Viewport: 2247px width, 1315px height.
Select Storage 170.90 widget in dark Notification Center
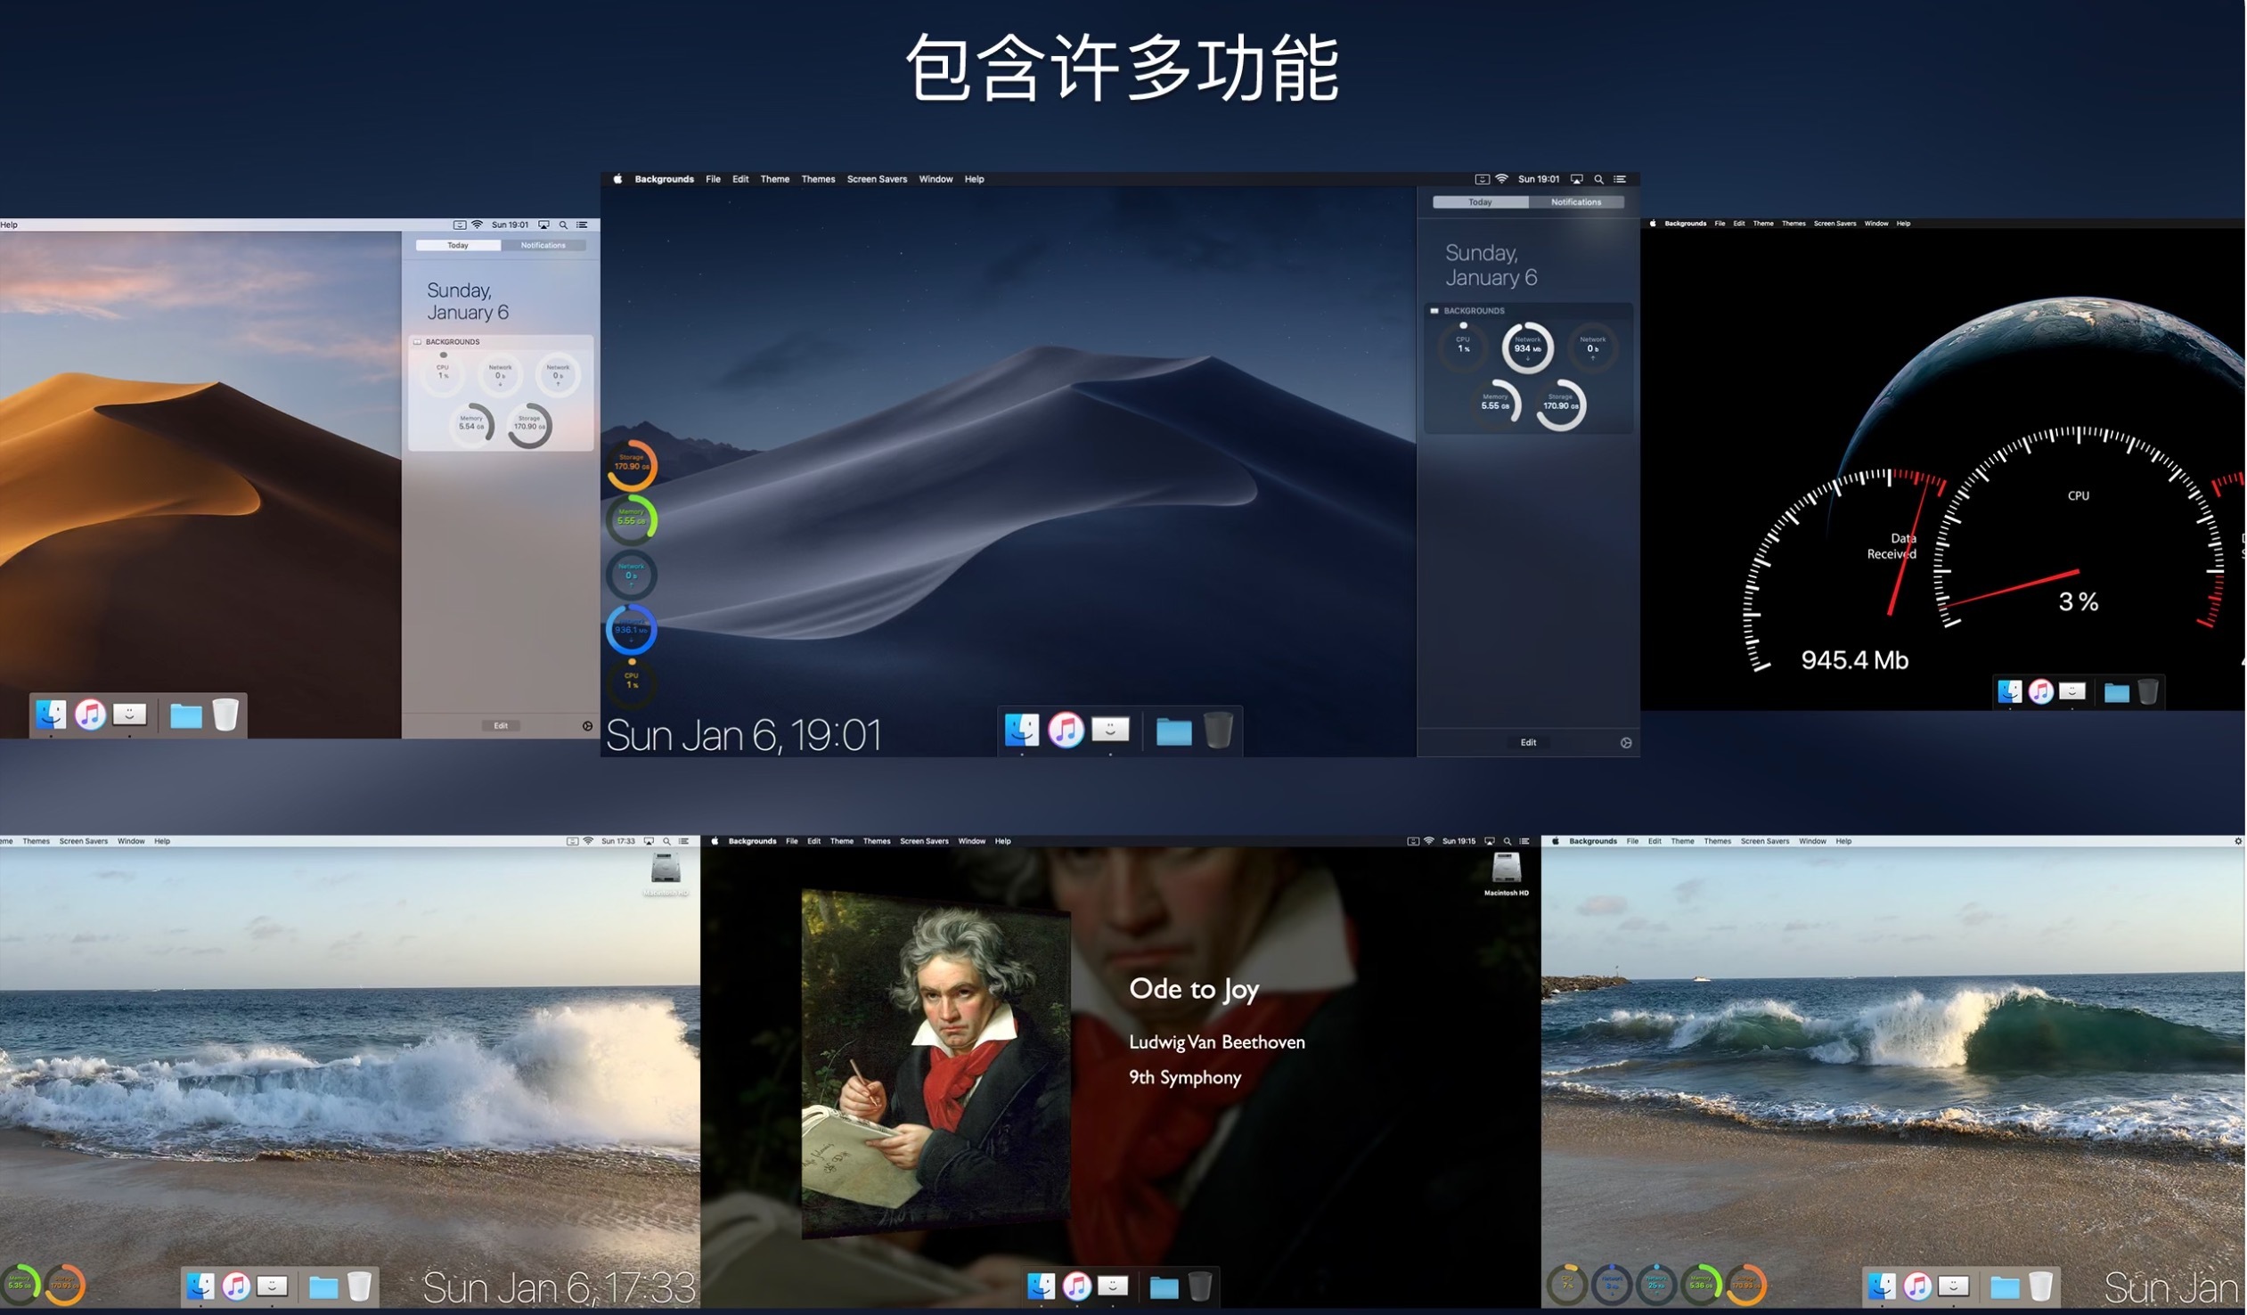point(1560,404)
